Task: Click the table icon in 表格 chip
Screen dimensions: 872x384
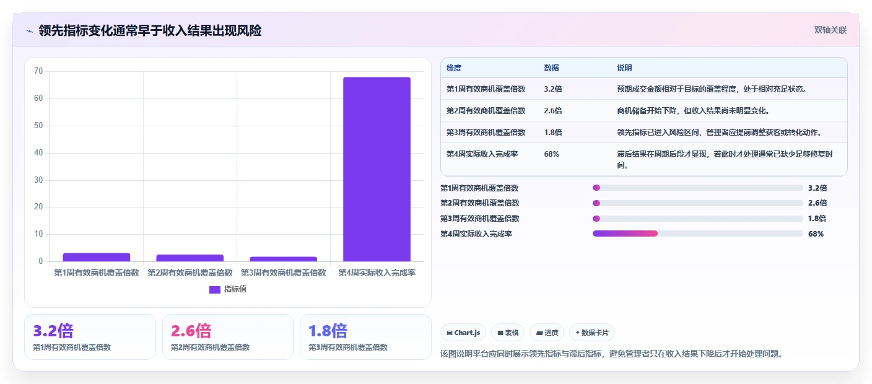Action: [500, 333]
